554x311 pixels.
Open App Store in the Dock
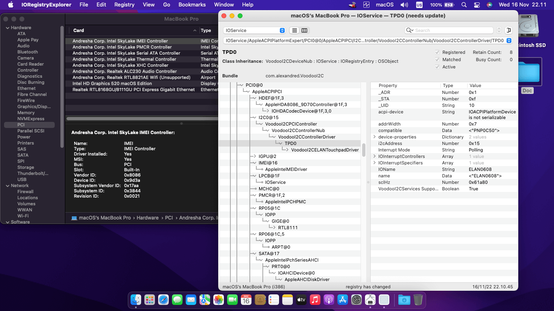(343, 300)
